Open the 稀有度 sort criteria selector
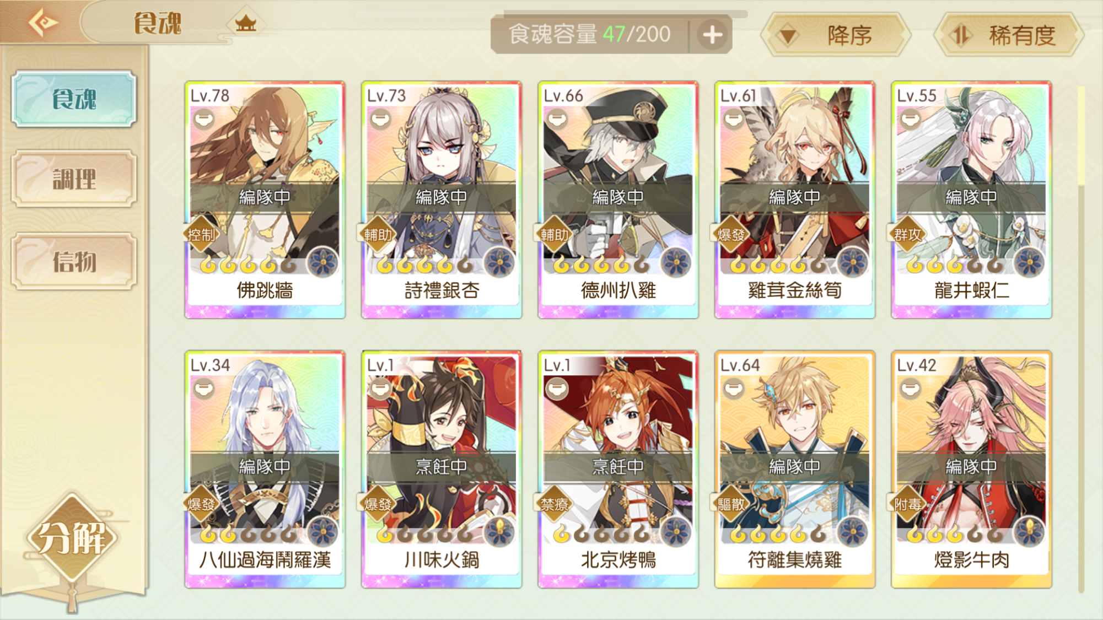 pyautogui.click(x=1009, y=35)
